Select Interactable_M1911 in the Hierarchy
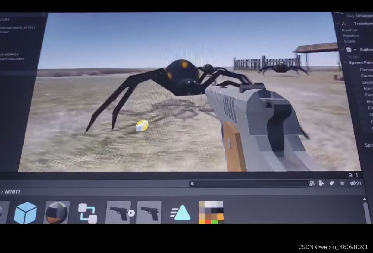The height and width of the screenshot is (253, 373). pos(17,28)
